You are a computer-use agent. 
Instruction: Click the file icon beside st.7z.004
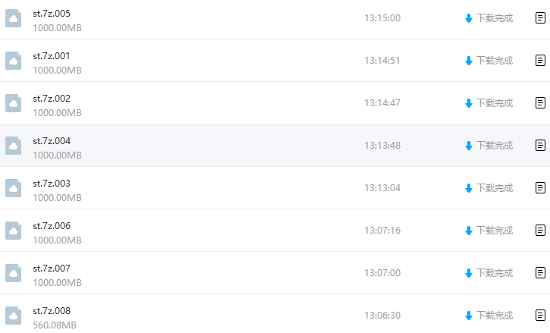(x=14, y=146)
